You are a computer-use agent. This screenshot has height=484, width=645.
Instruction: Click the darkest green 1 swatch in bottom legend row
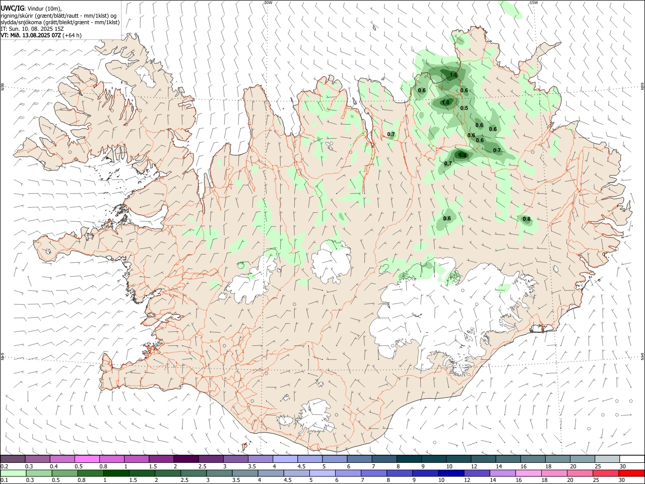[x=115, y=473]
